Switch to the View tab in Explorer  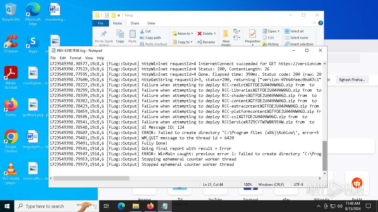pyautogui.click(x=151, y=23)
